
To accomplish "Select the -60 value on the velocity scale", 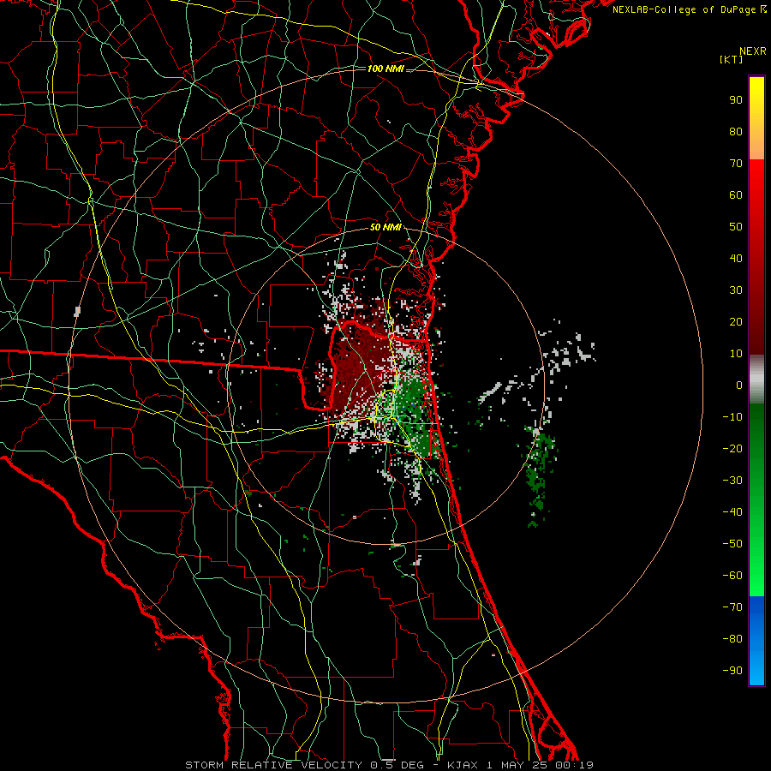I will 732,576.
